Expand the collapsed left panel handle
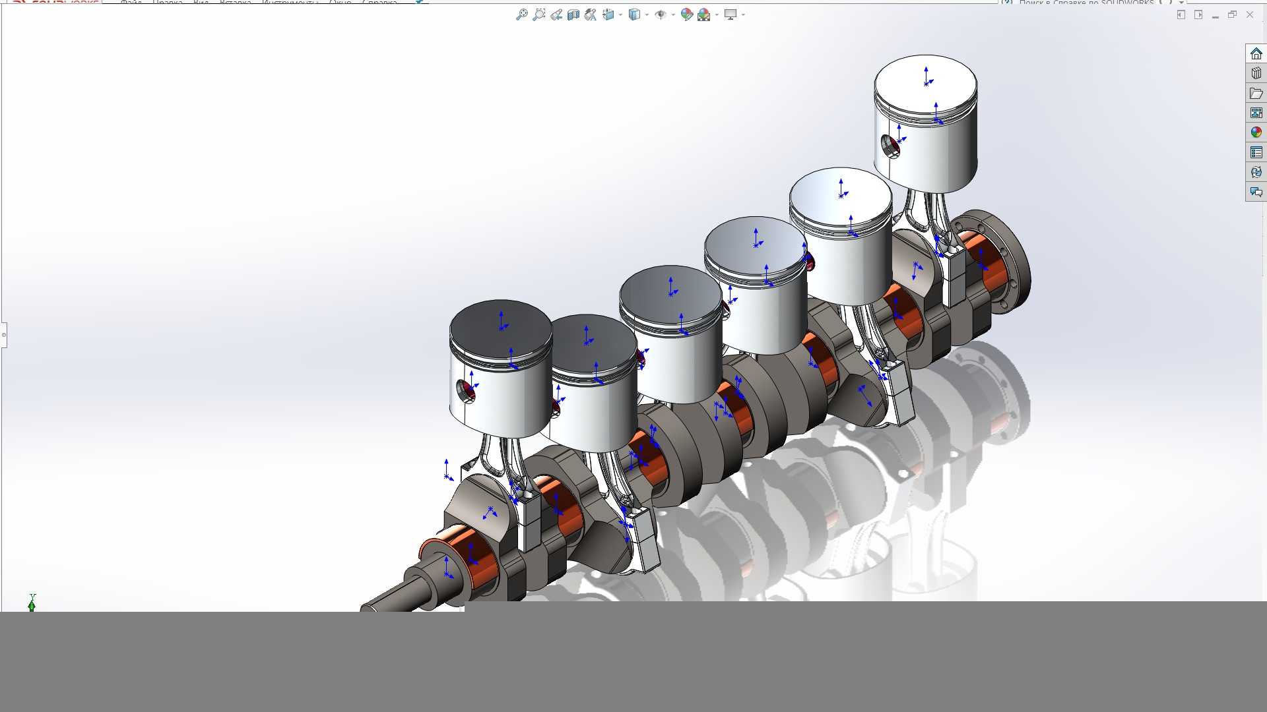 pos(3,335)
